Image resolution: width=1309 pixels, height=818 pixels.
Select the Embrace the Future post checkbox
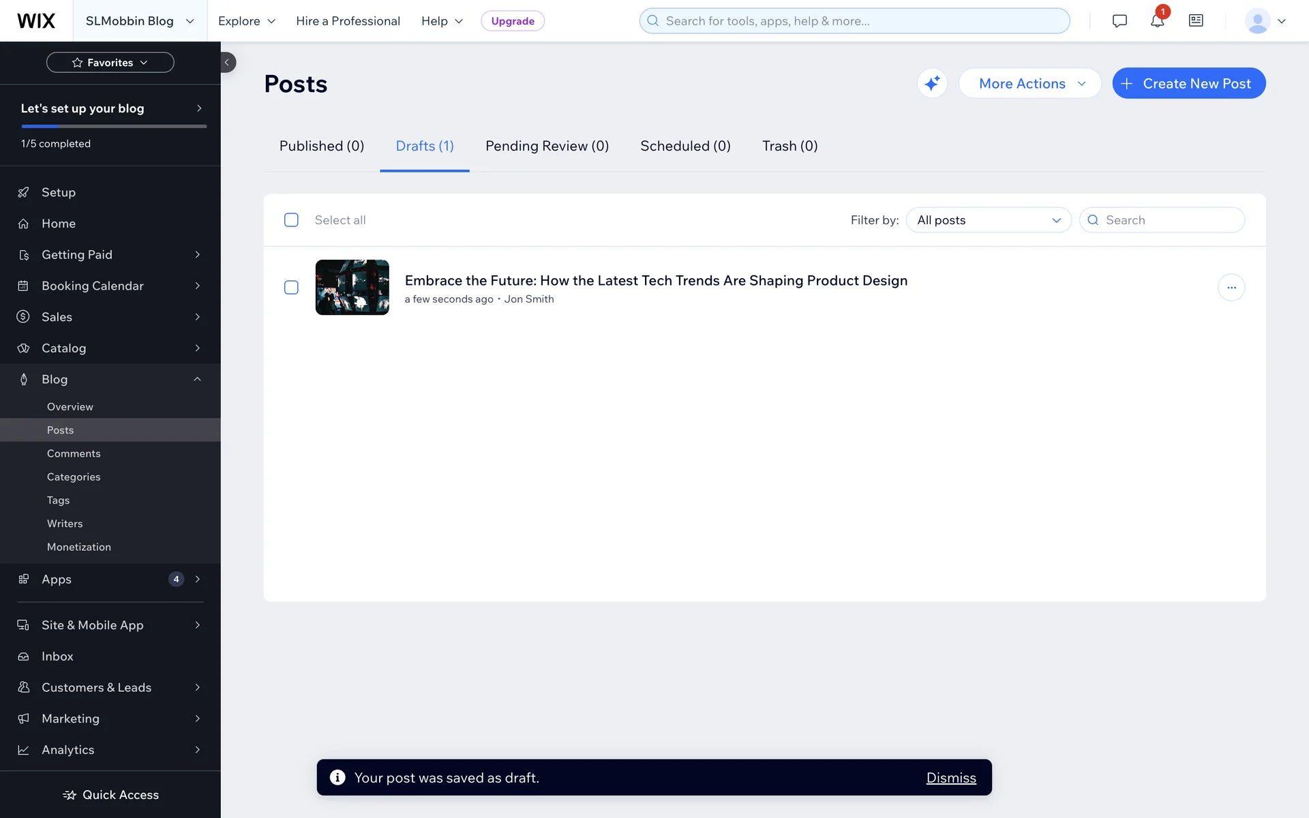pyautogui.click(x=291, y=288)
